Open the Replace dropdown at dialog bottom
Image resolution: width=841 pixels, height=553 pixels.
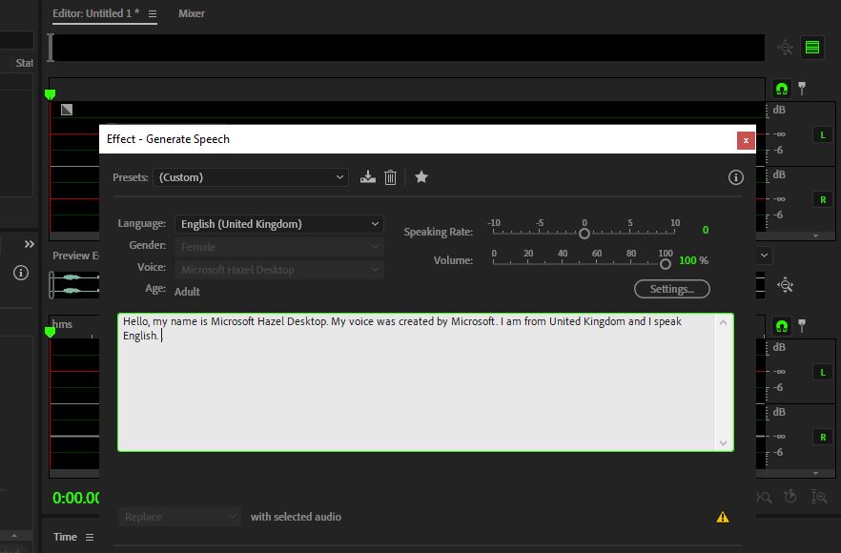179,517
